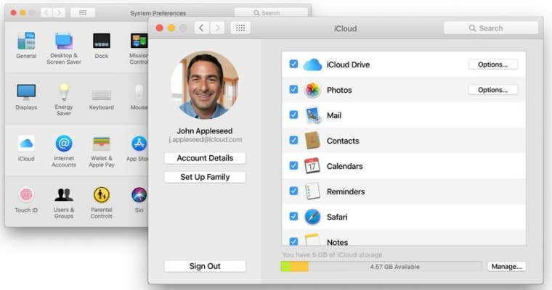
Task: Click the Calendars icon in list
Action: click(312, 166)
